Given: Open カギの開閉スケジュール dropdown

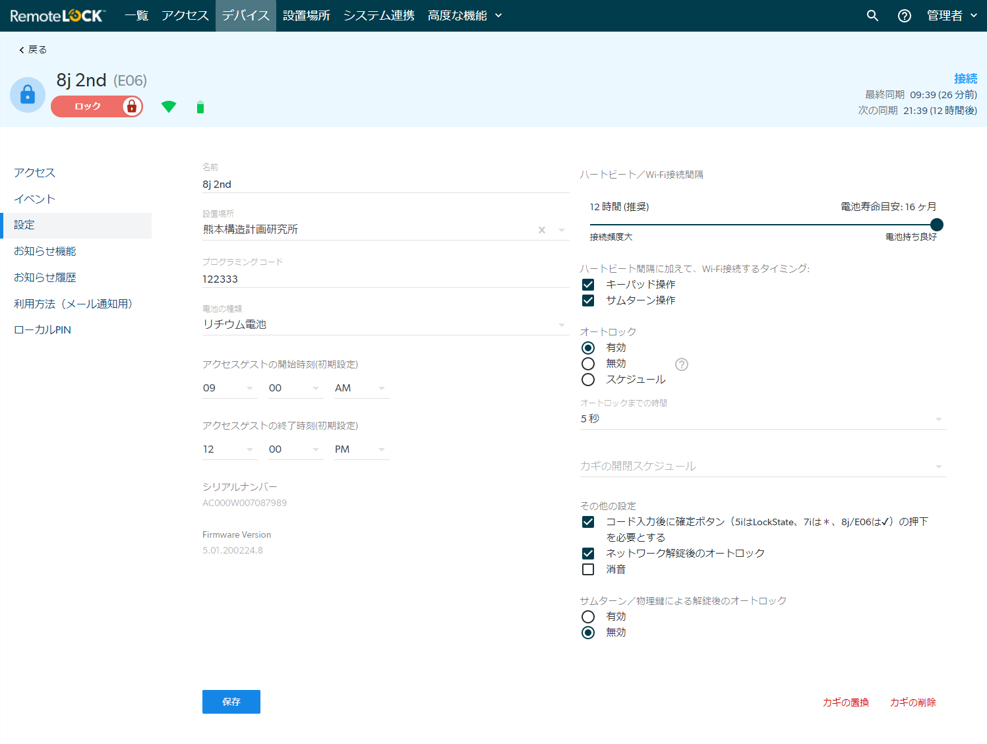Looking at the screenshot, I should (x=763, y=467).
